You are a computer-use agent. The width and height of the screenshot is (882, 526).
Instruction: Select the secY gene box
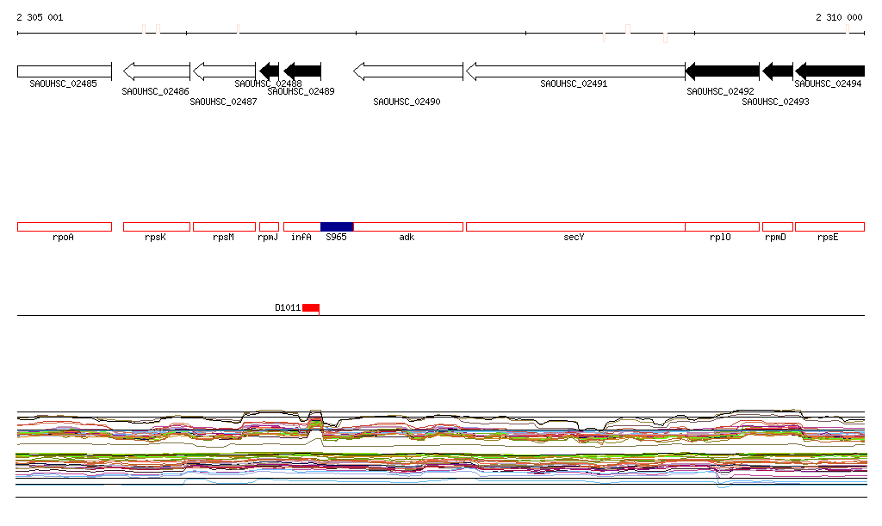coord(575,227)
